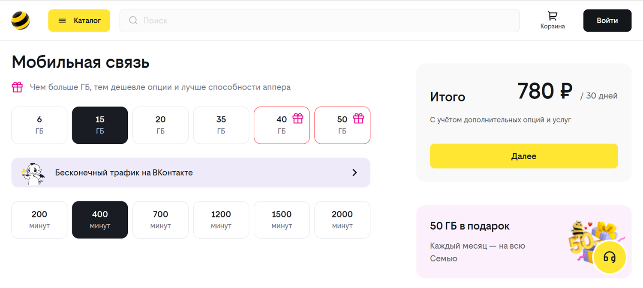Click the pink gift icon near the subtitle
Image resolution: width=643 pixels, height=288 pixels.
17,87
